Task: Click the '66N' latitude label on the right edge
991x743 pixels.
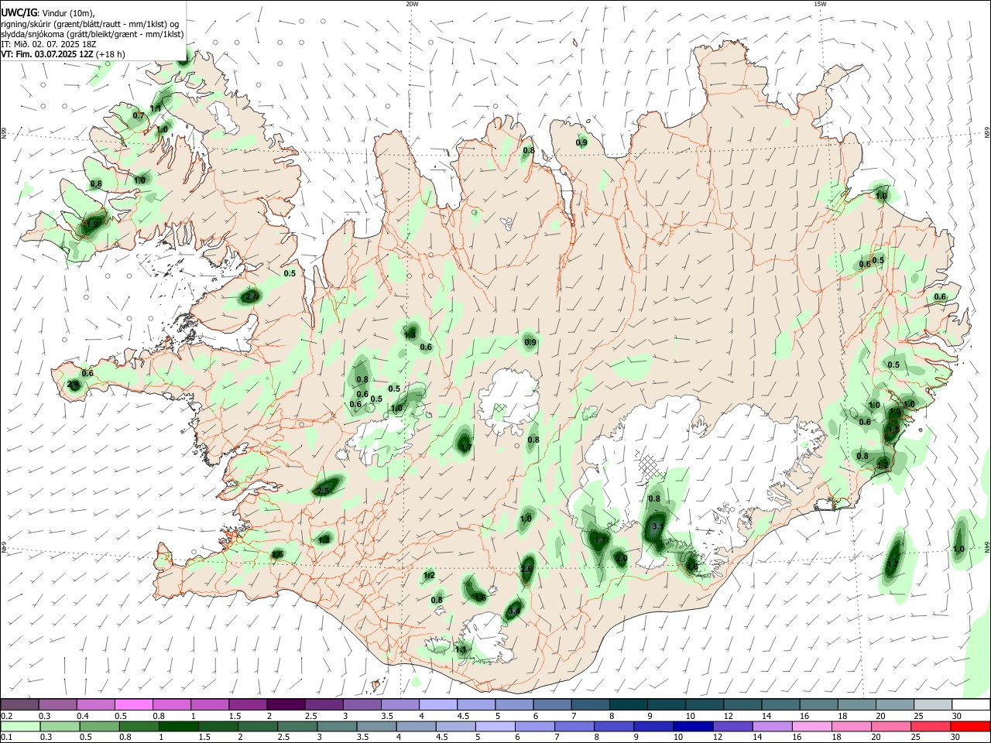Action: [986, 133]
